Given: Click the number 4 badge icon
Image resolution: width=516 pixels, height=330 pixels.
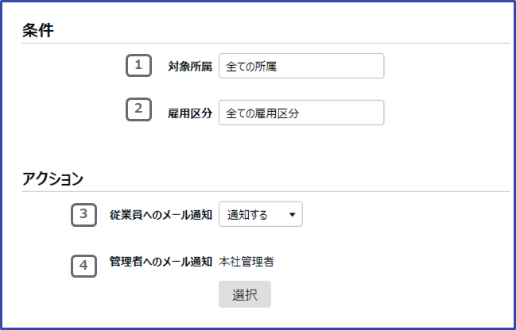Looking at the screenshot, I should 83,265.
